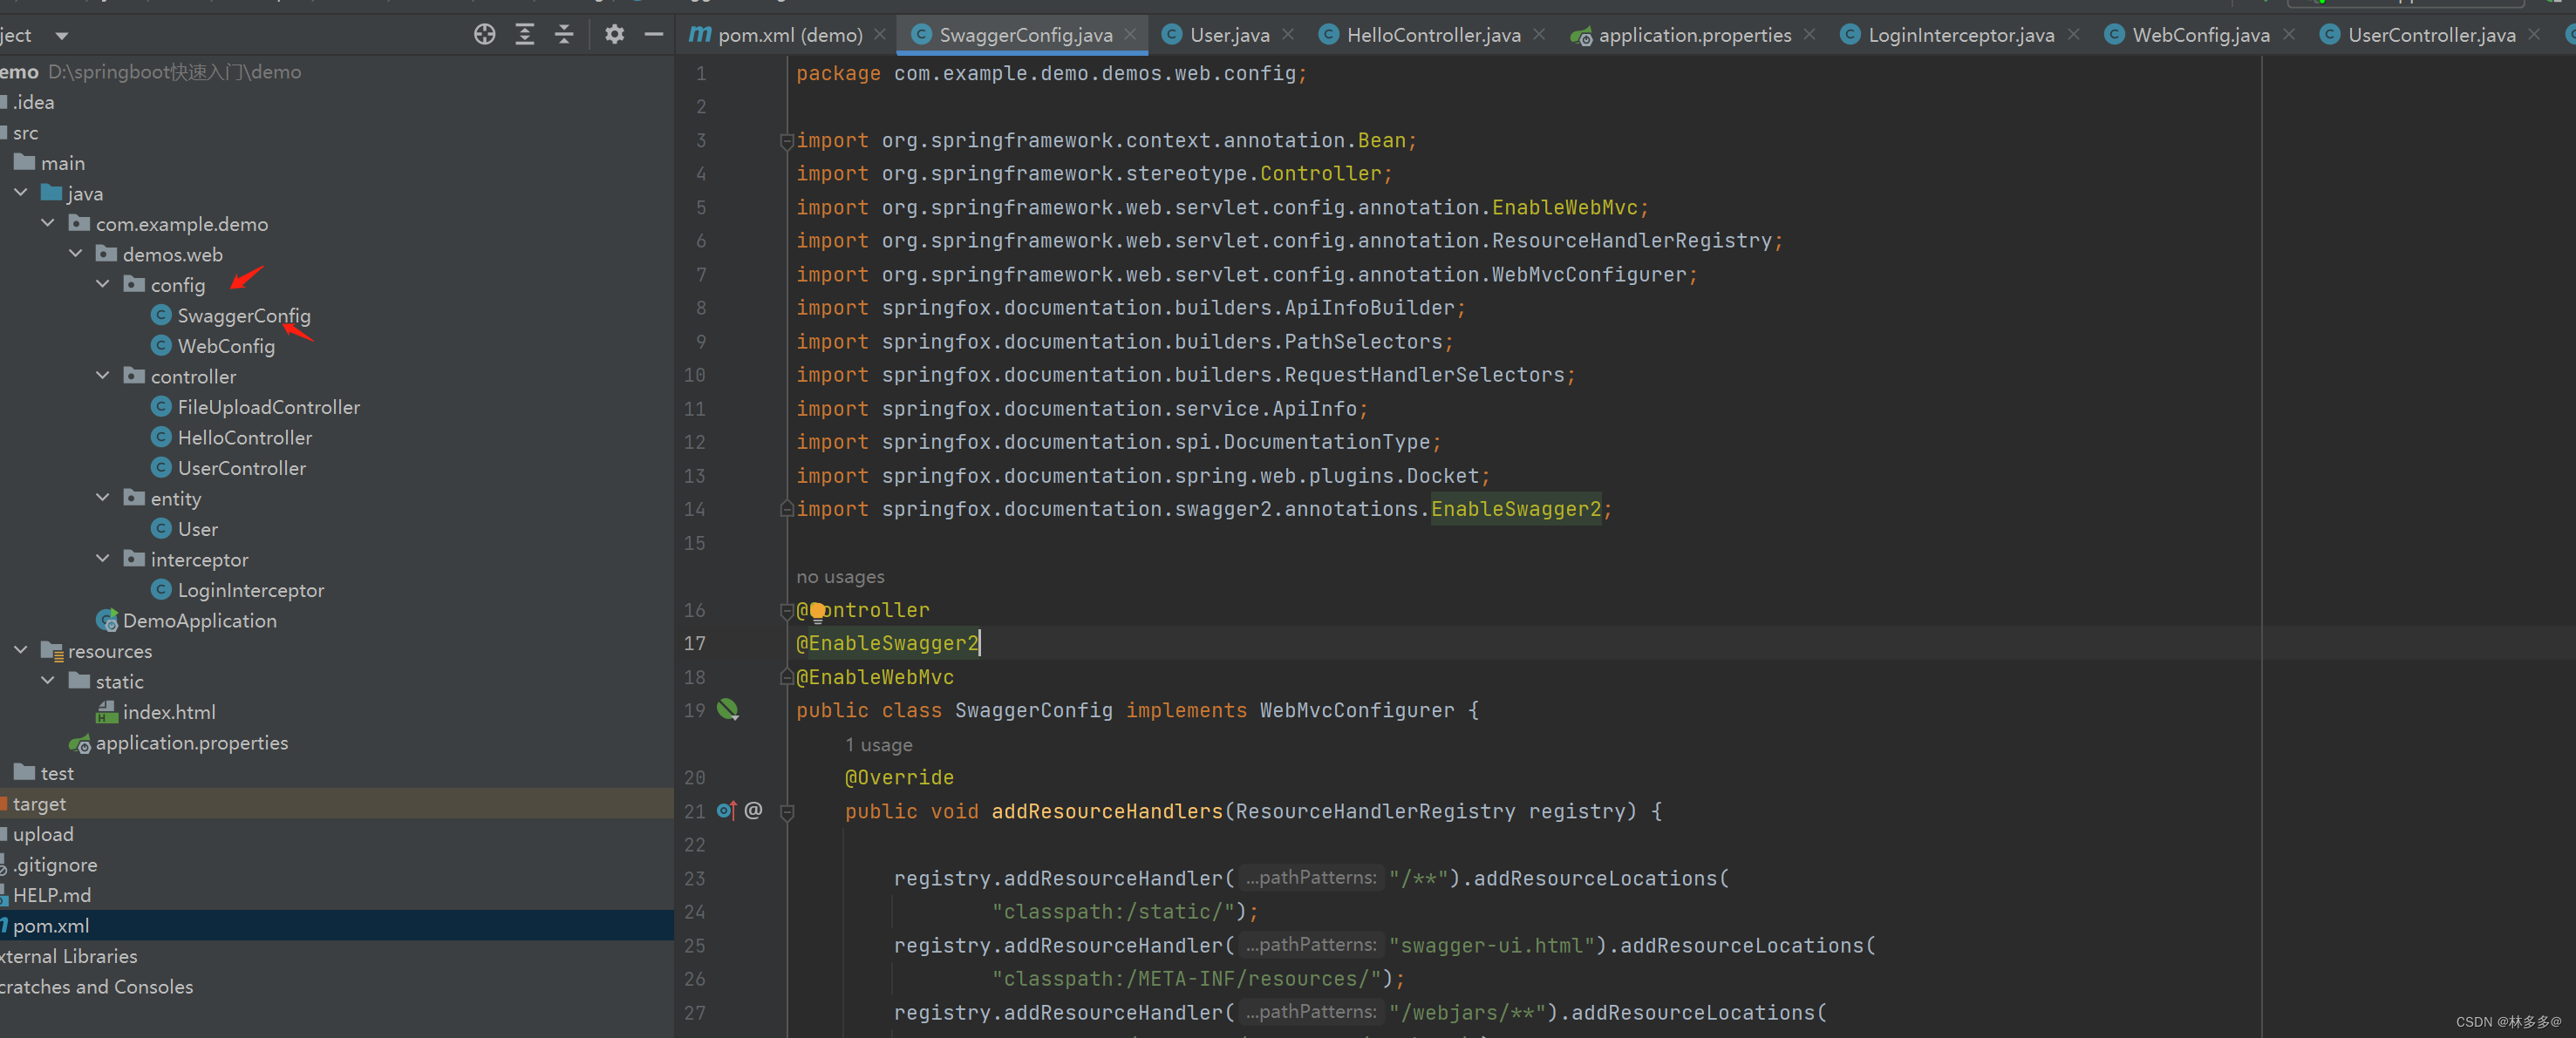Screen dimensions: 2576x1038
Task: Switch to application.properties tab
Action: coord(1695,35)
